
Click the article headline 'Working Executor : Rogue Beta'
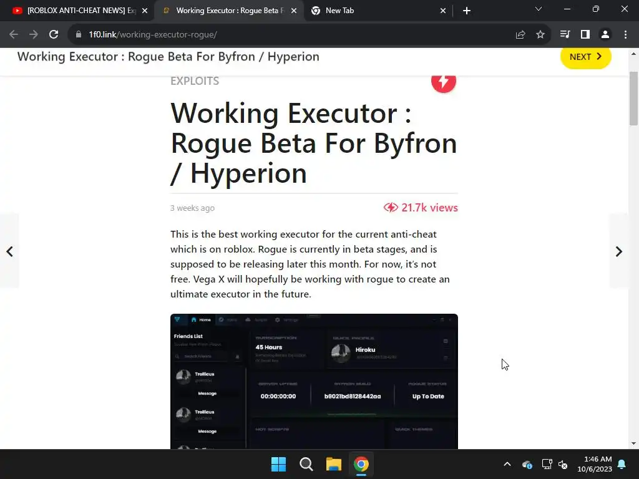(314, 143)
